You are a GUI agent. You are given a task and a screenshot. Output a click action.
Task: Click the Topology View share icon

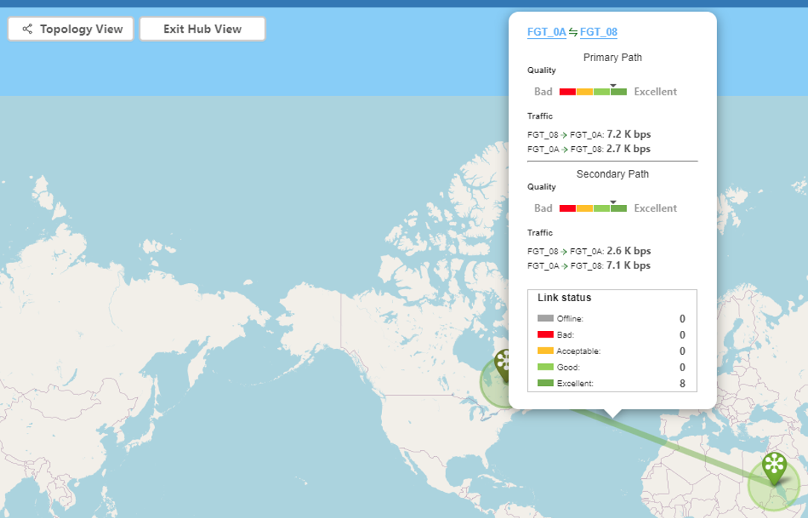(26, 28)
